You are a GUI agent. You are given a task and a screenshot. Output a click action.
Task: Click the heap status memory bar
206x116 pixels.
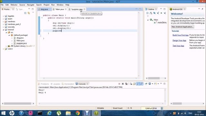tap(151, 108)
